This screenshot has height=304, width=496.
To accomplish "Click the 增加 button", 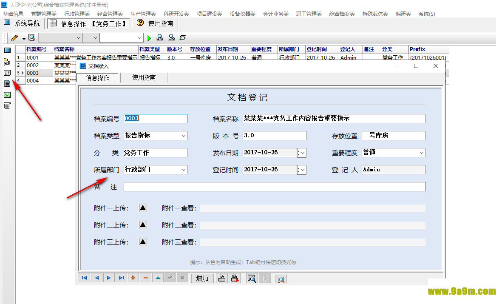I will tap(202, 278).
